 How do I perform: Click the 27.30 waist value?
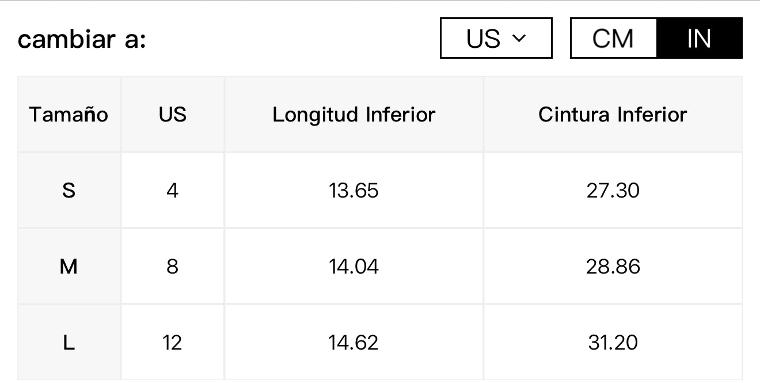click(x=613, y=190)
